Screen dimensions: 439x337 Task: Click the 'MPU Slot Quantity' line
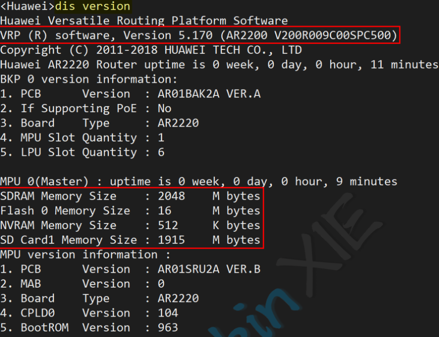(82, 138)
